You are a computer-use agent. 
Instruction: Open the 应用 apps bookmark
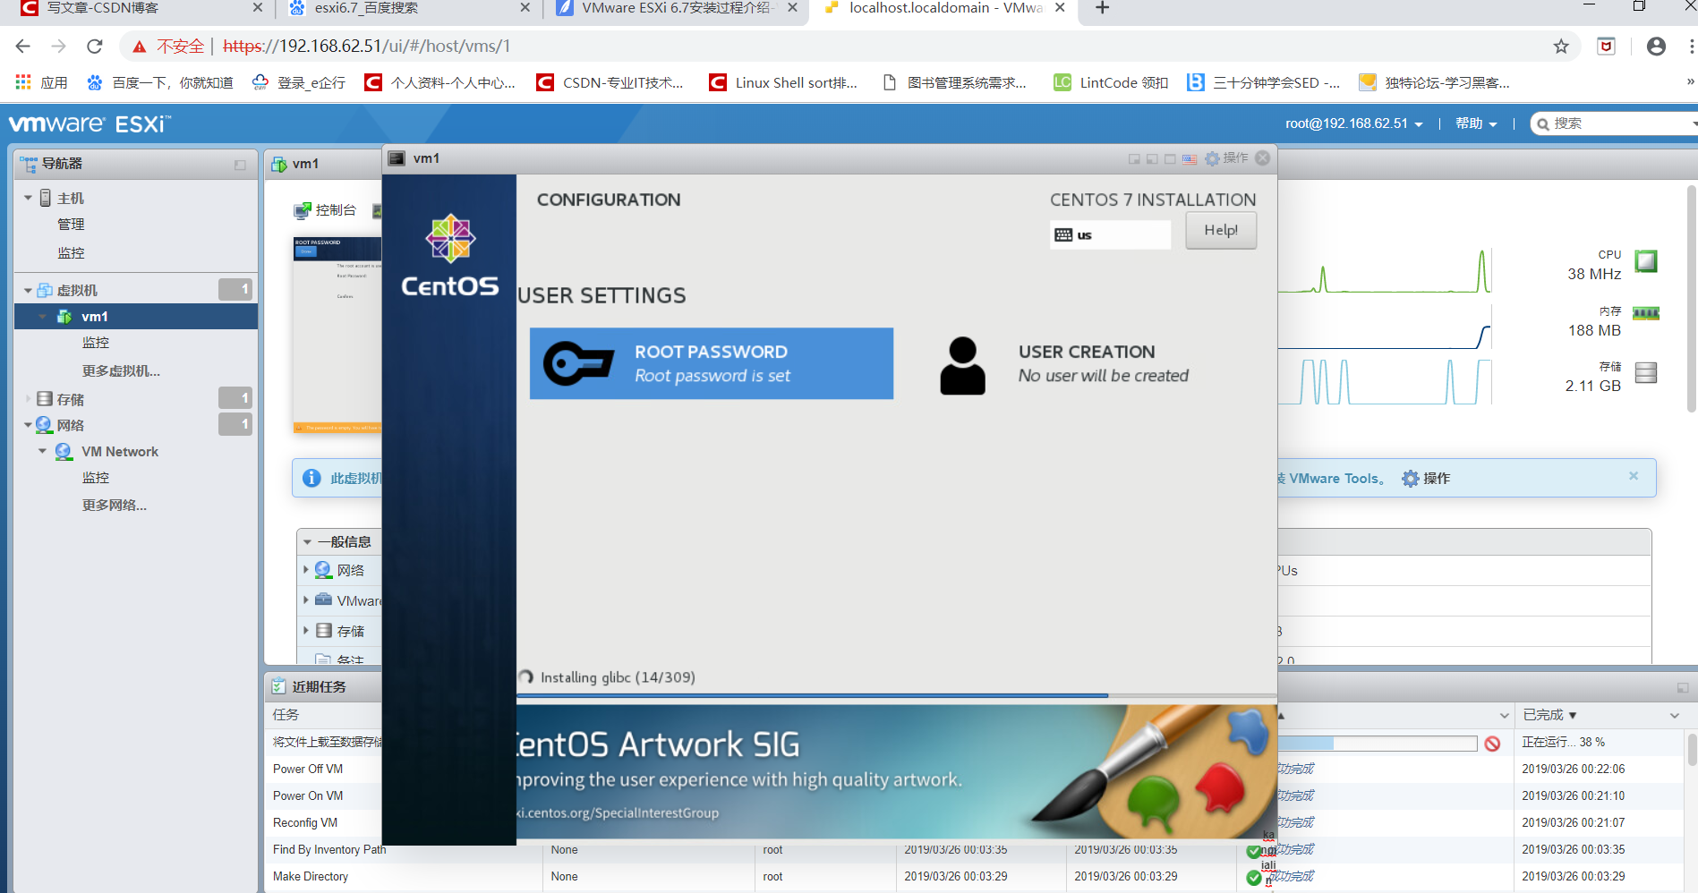[41, 83]
